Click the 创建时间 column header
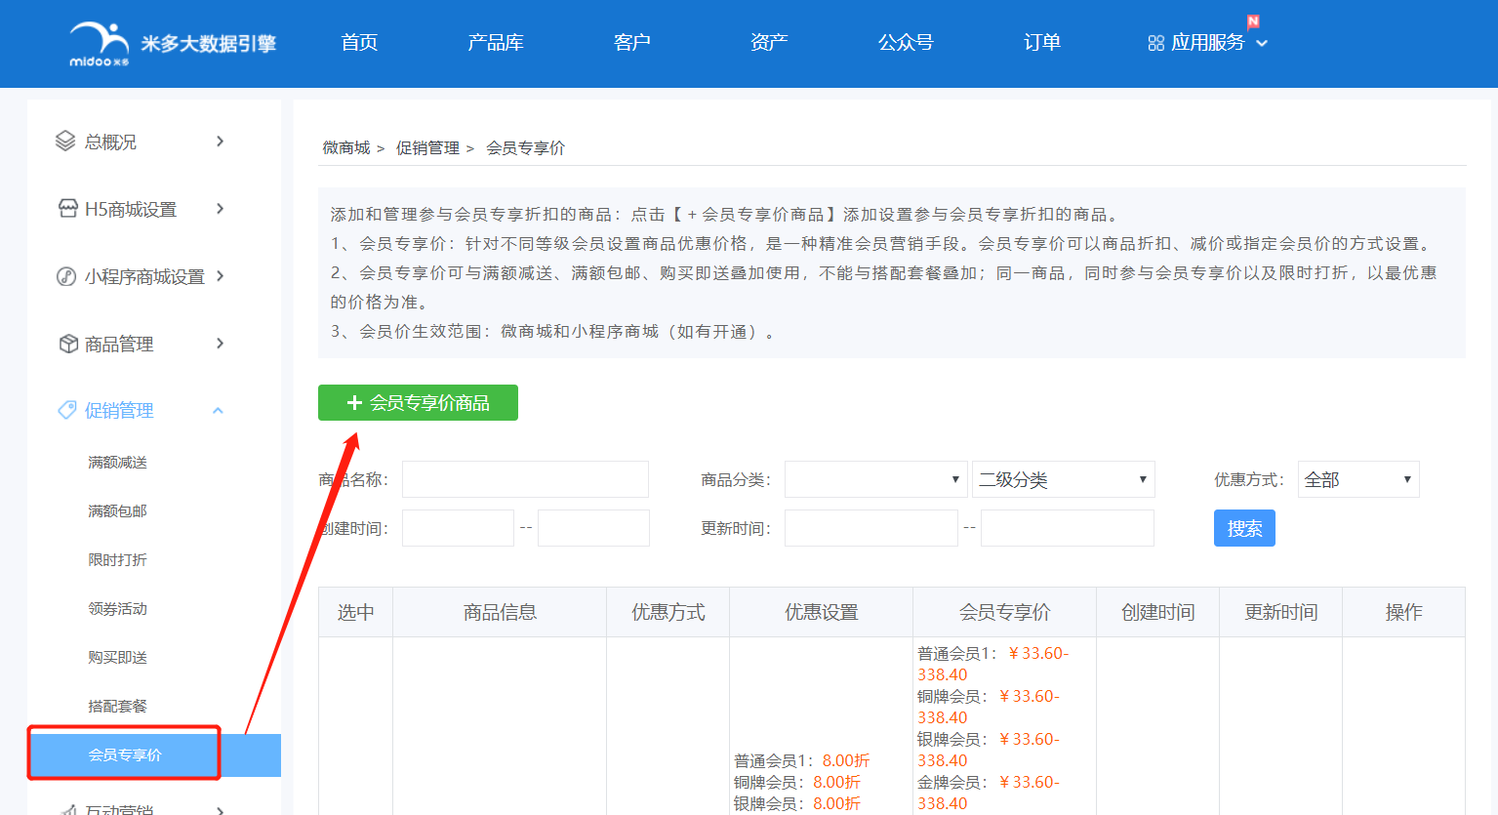 tap(1157, 612)
